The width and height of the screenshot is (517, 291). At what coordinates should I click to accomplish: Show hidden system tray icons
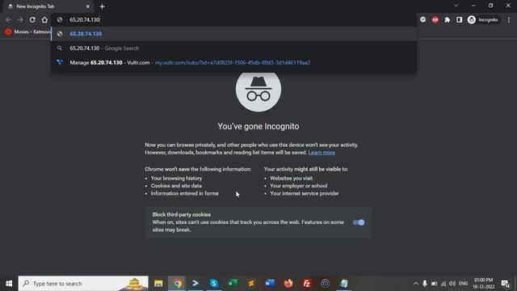pyautogui.click(x=415, y=284)
